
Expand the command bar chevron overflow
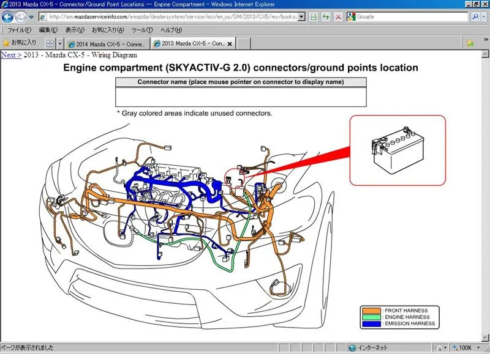[x=486, y=40]
